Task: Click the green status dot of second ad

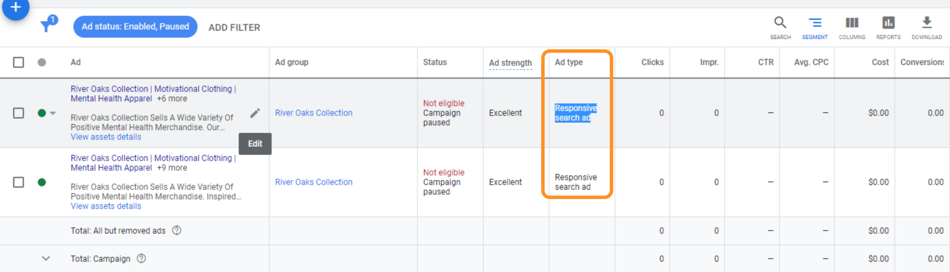Action: [x=42, y=182]
